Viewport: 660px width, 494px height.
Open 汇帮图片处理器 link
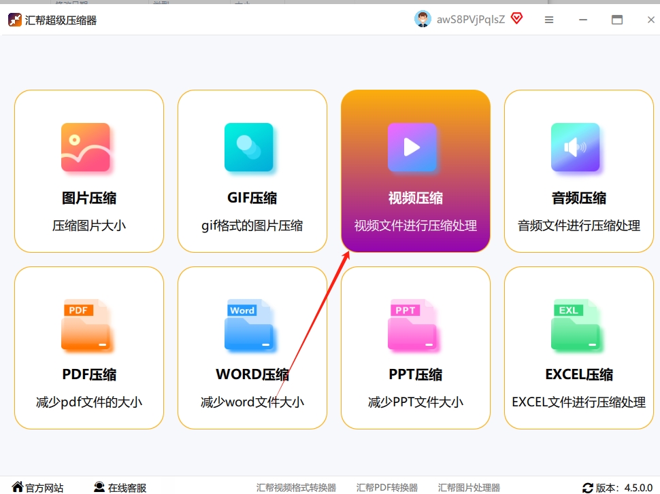pyautogui.click(x=469, y=488)
